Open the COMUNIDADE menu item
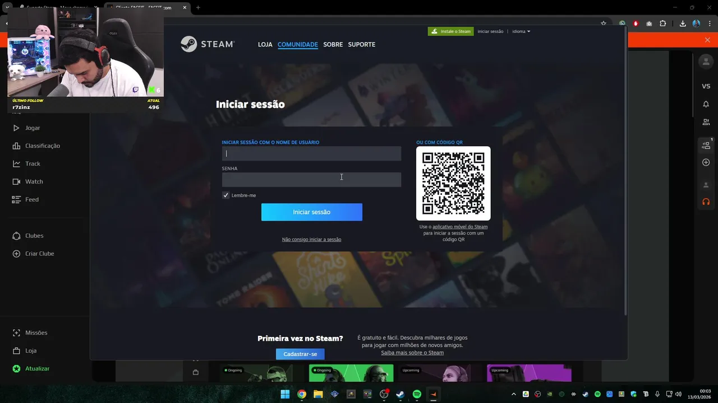Viewport: 718px width, 403px height. [x=298, y=44]
